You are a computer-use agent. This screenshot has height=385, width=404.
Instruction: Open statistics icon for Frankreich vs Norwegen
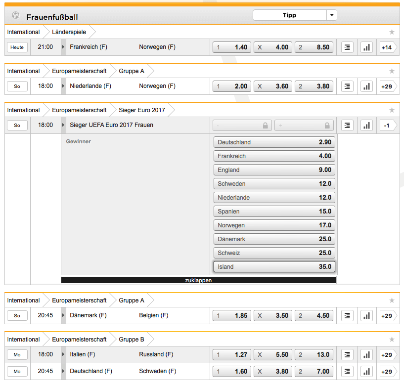click(x=366, y=47)
